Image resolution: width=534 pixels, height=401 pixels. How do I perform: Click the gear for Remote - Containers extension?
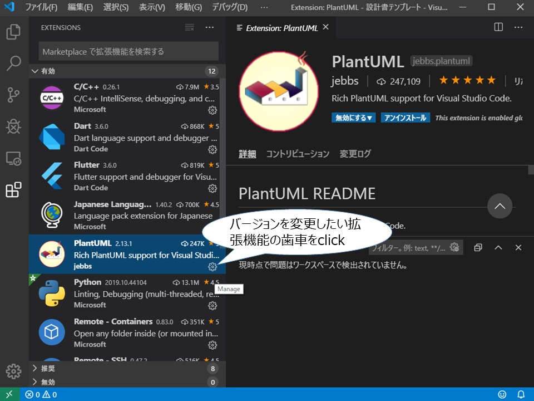coord(212,345)
